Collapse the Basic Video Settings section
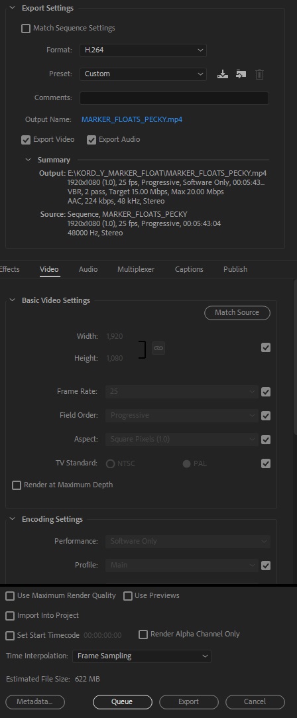 pos(13,300)
